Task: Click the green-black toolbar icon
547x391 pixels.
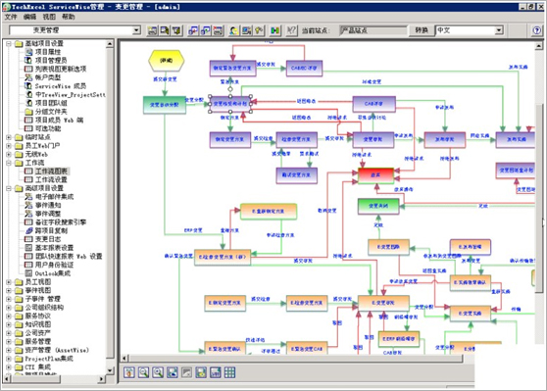Action: click(x=274, y=30)
